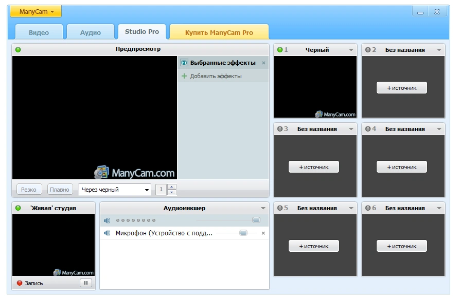Add a source to slot 4
460x298 pixels.
(x=402, y=167)
